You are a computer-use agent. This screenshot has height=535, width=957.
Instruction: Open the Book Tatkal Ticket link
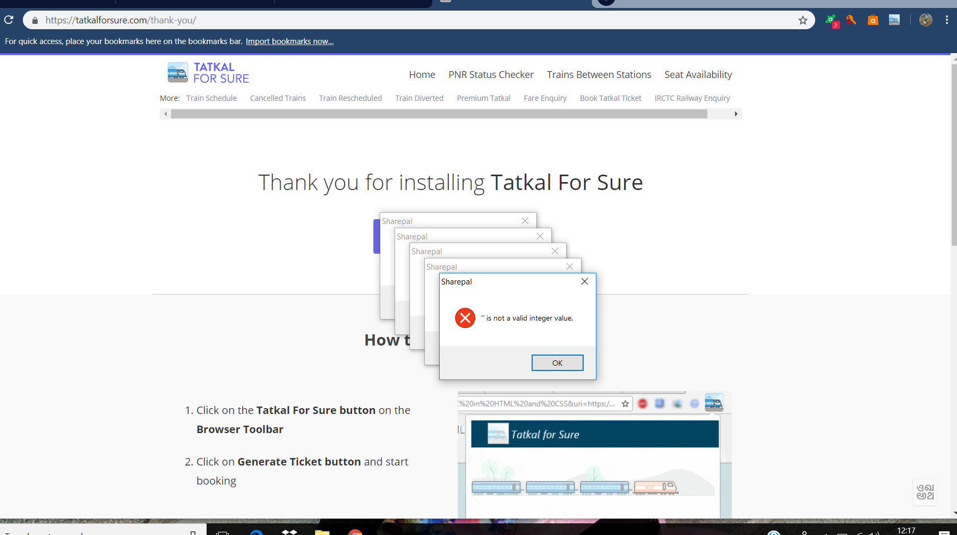[611, 98]
